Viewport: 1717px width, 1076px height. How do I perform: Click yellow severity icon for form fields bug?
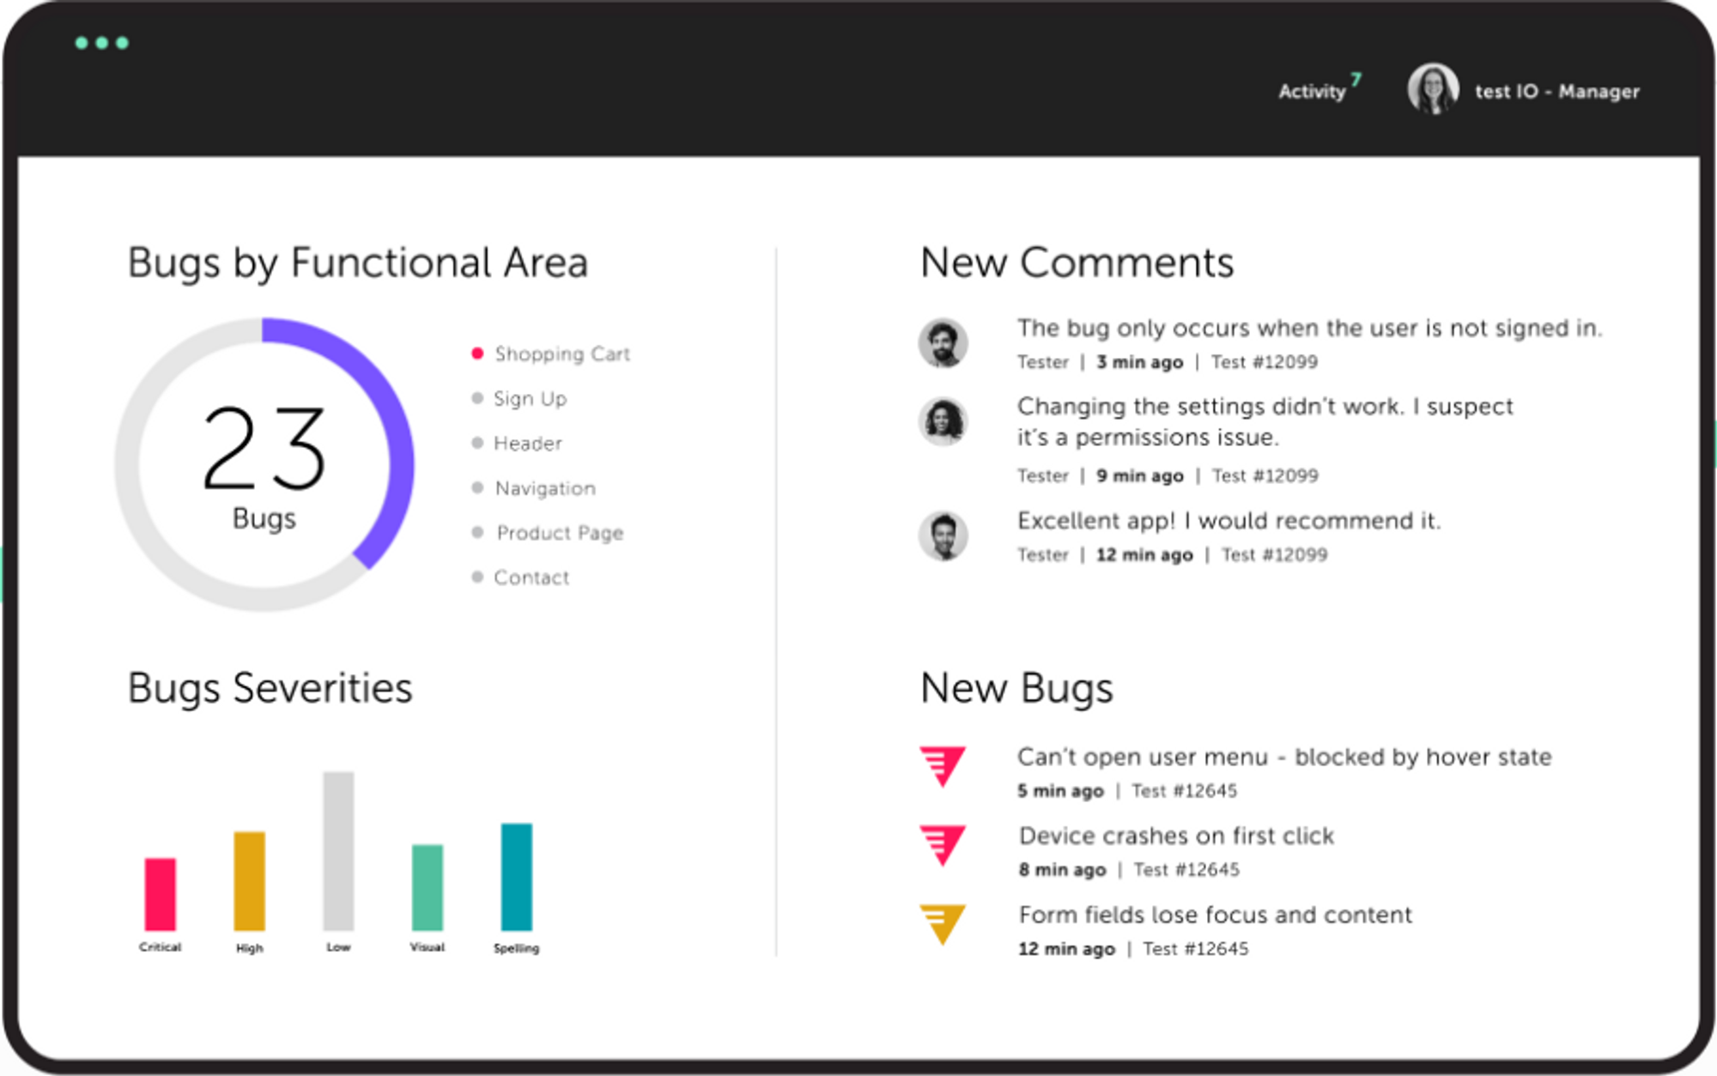tap(943, 924)
